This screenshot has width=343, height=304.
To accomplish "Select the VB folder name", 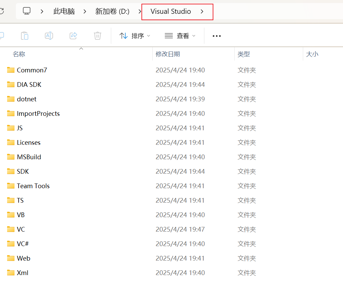I will coord(21,215).
